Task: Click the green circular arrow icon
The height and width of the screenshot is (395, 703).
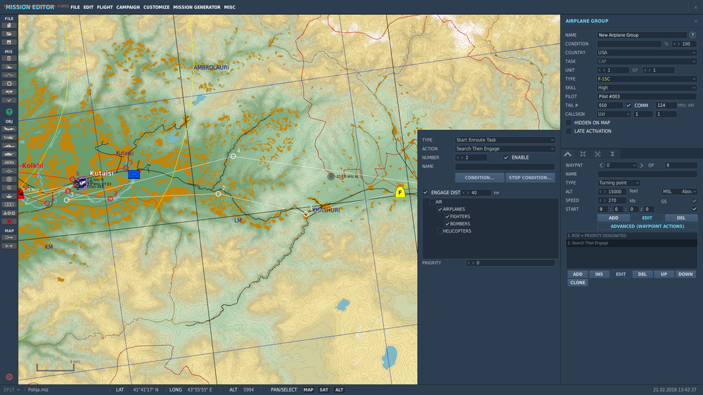Action: [9, 112]
